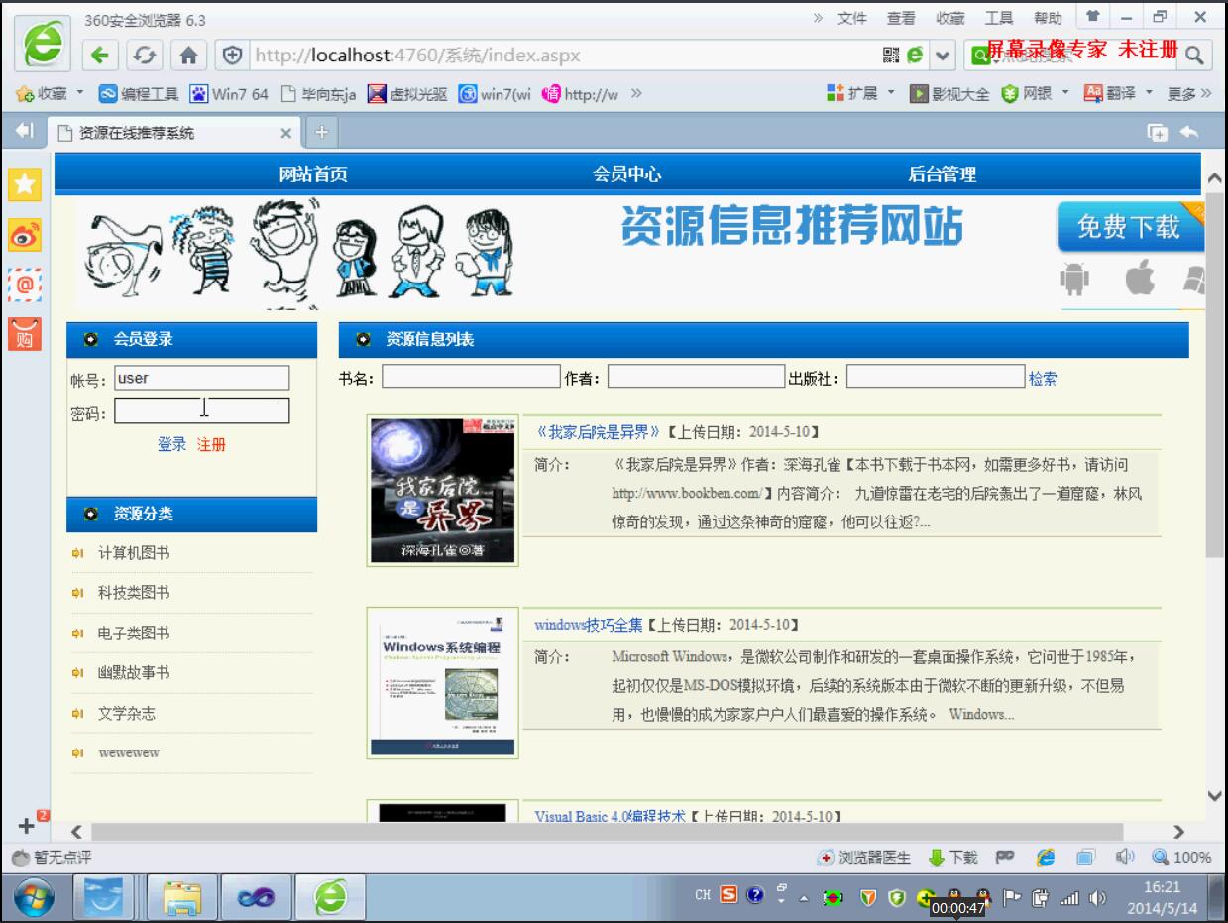The height and width of the screenshot is (923, 1228).
Task: Expand the 网银 dropdown
Action: [1065, 94]
